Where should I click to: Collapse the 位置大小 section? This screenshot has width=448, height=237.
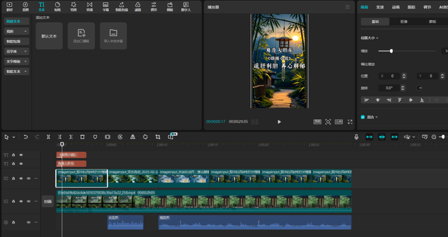click(378, 38)
